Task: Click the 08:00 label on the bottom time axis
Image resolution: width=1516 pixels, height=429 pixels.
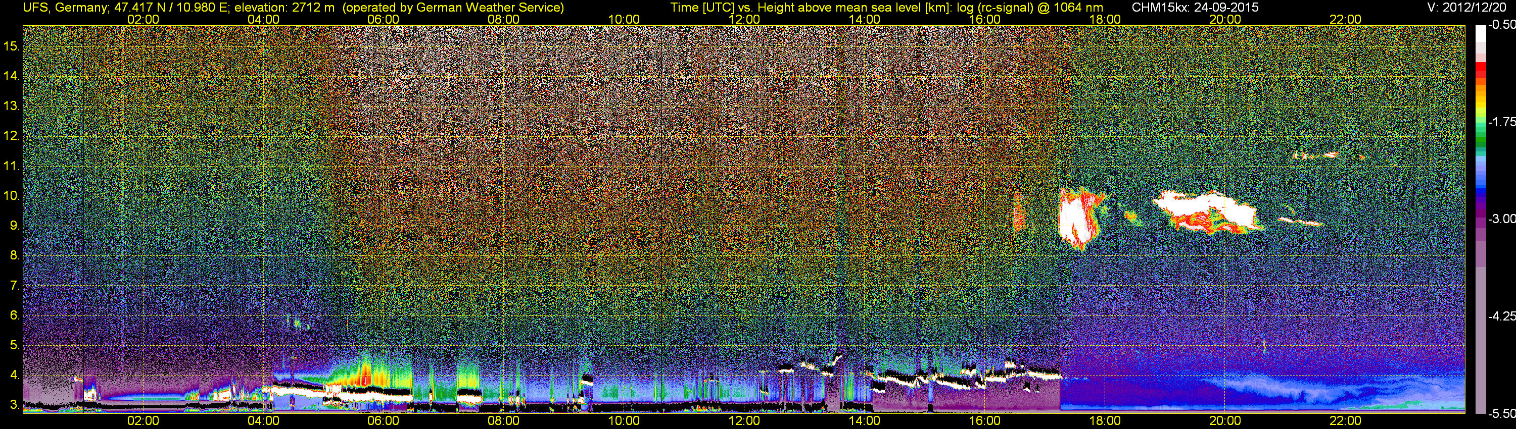Action: pyautogui.click(x=504, y=421)
